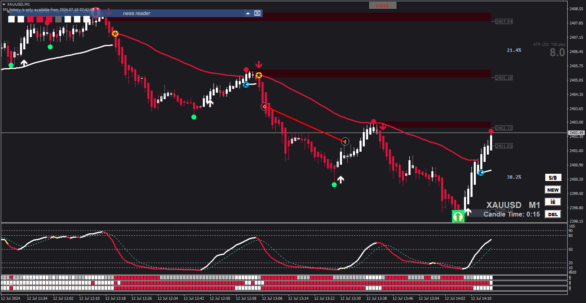Image resolution: width=586 pixels, height=303 pixels.
Task: Click the NEW button
Action: point(553,190)
